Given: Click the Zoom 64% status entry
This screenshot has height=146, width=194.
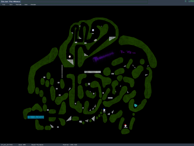Looking at the screenshot, I should point(22,145).
